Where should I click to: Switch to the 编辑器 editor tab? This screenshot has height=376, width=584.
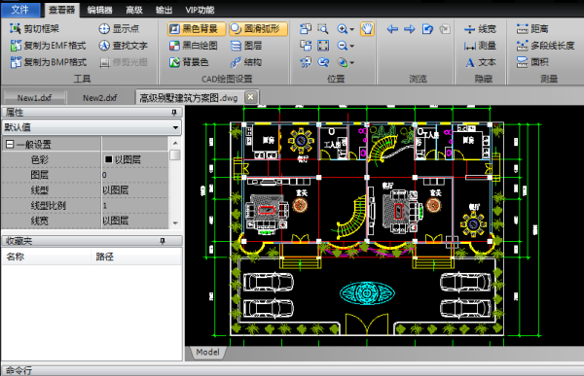[99, 10]
